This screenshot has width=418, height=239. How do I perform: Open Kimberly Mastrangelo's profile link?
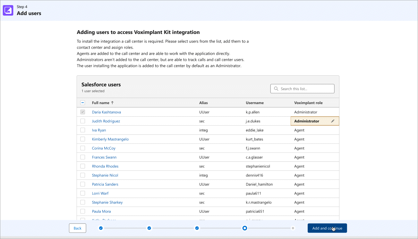pos(110,139)
